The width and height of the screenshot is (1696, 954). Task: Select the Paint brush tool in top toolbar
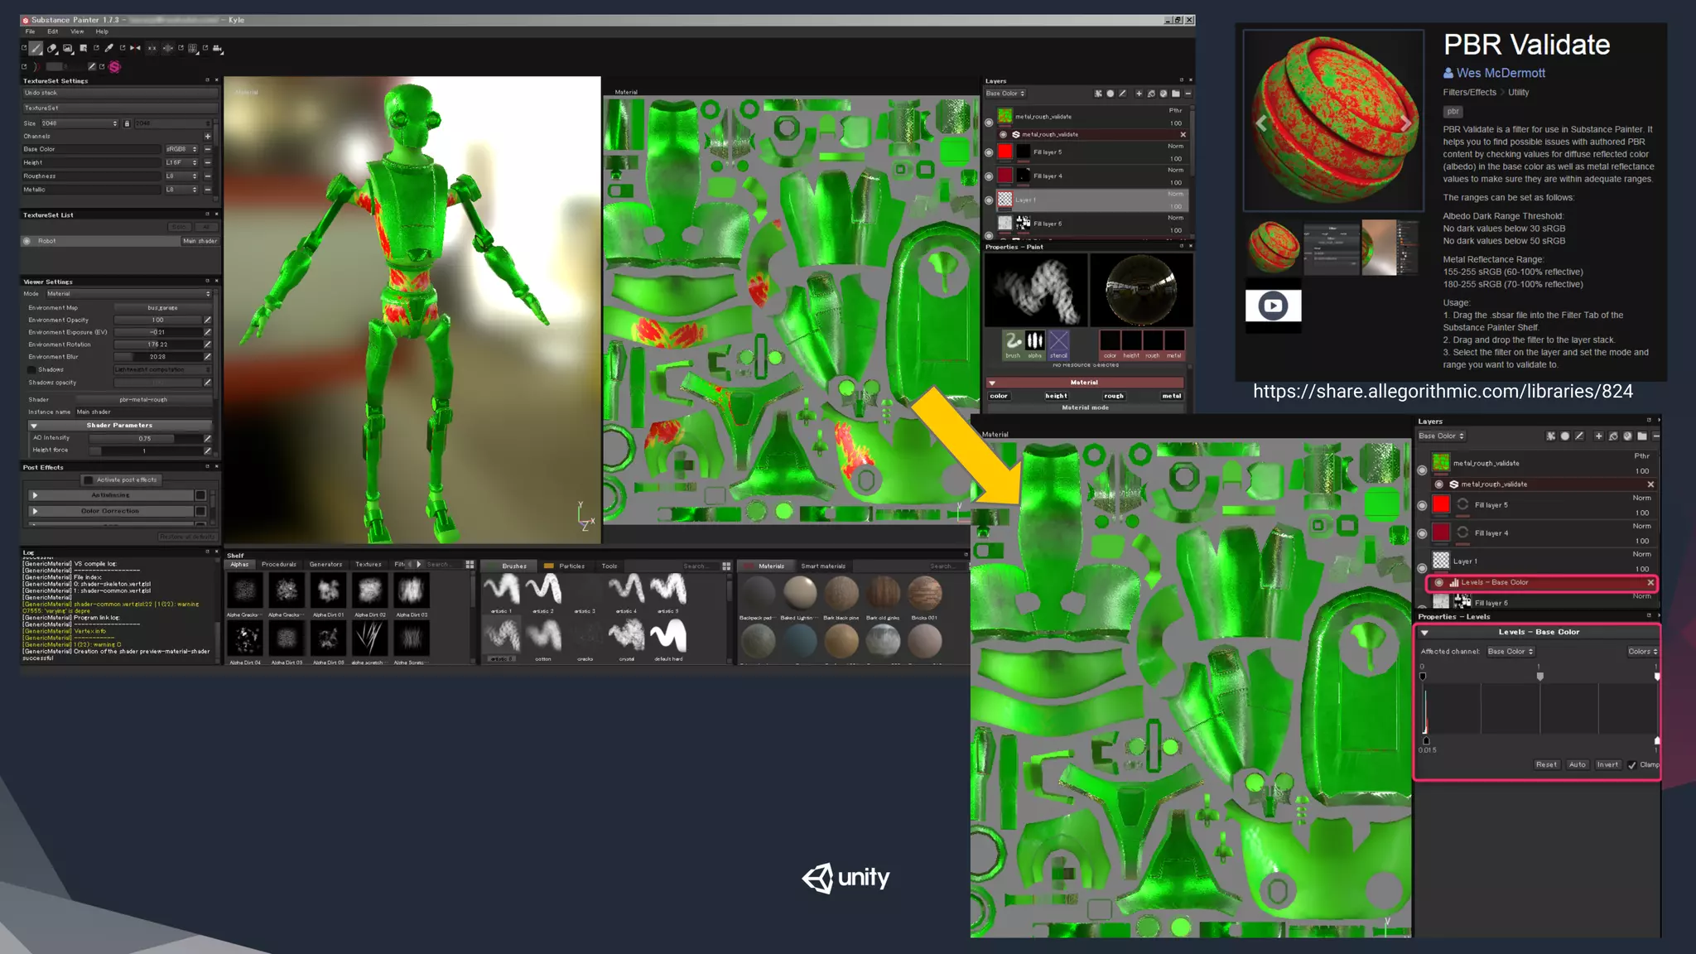(x=36, y=48)
